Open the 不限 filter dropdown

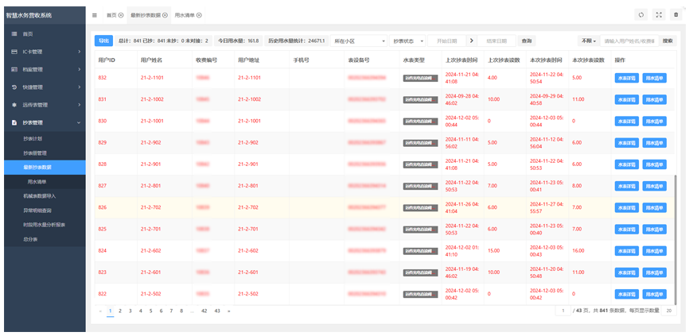point(588,41)
